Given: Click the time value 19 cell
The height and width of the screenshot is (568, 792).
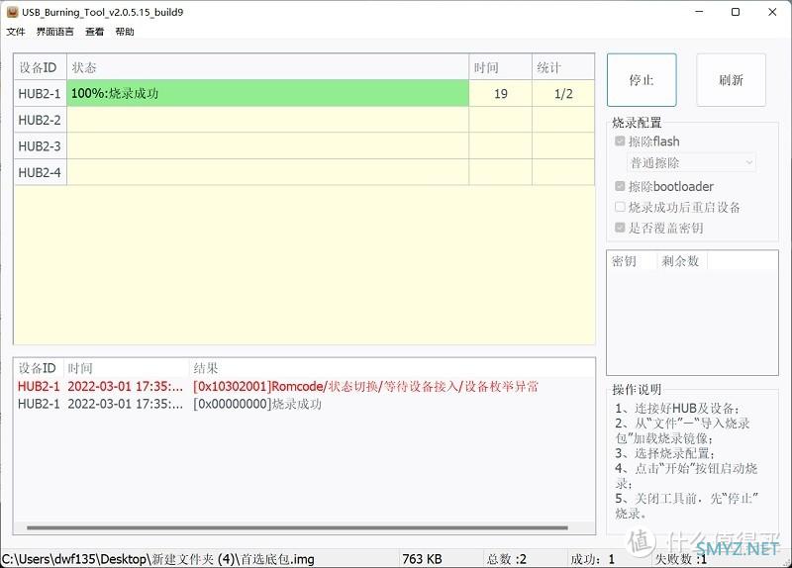Looking at the screenshot, I should [x=501, y=94].
